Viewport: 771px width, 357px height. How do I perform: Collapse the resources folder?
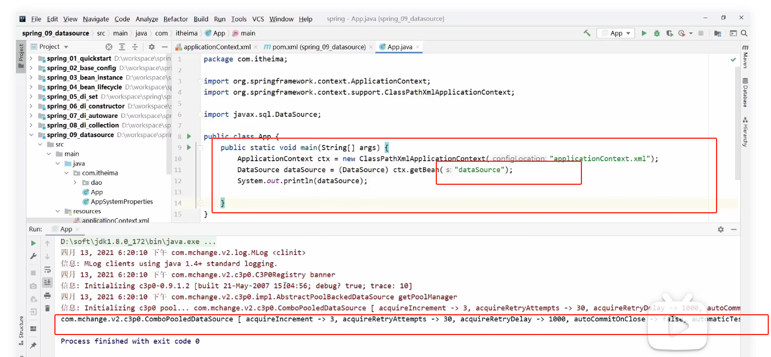coord(58,211)
